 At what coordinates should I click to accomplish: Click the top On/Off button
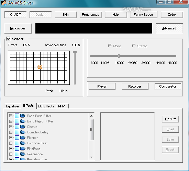[15, 15]
